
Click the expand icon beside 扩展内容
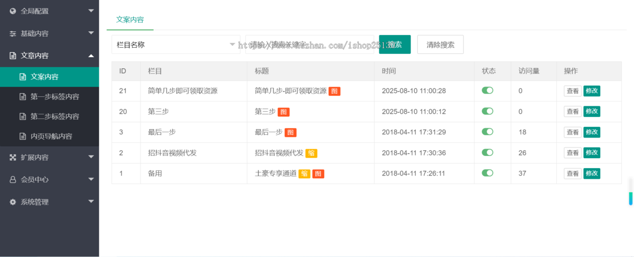(x=13, y=157)
